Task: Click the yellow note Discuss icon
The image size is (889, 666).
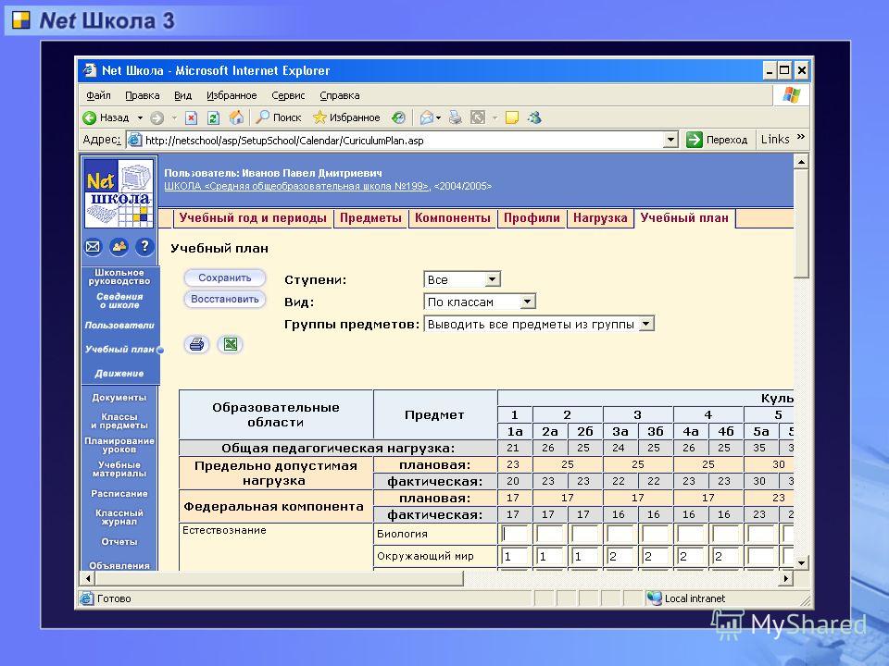Action: 512,117
